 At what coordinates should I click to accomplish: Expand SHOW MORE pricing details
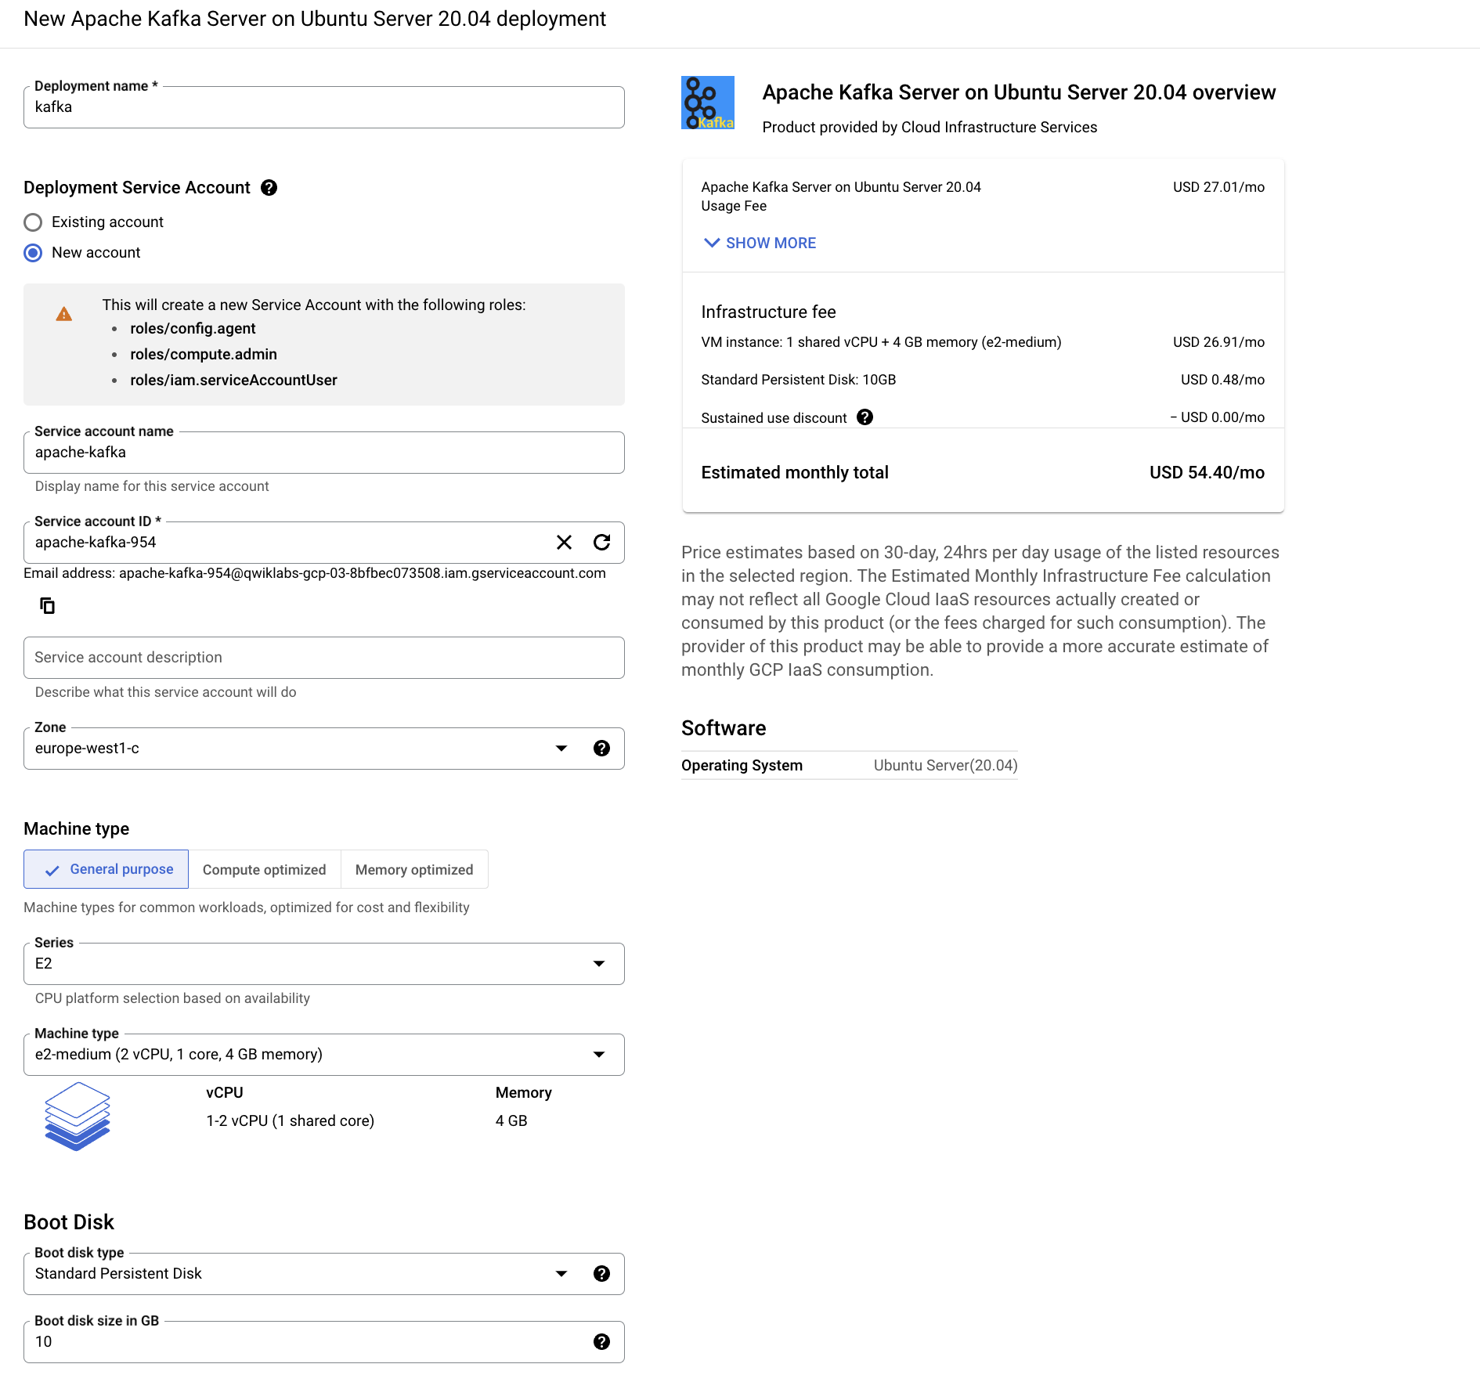tap(760, 244)
